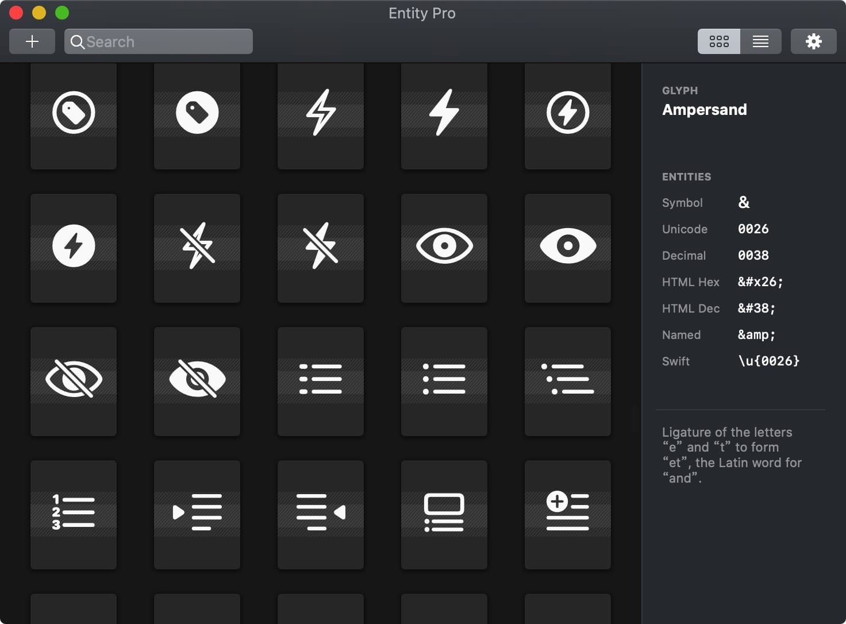
Task: Select the outlined eye slash glyph
Action: click(x=74, y=381)
